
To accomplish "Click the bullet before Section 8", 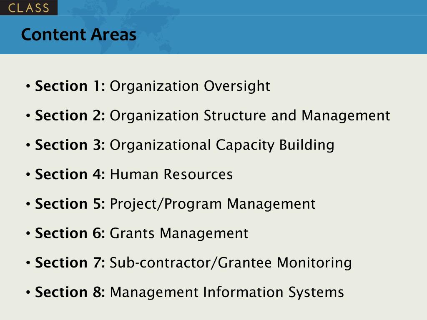I will pyautogui.click(x=28, y=292).
